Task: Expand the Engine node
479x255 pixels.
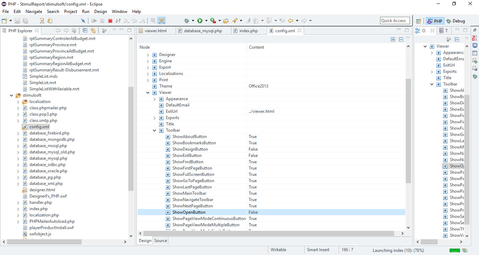Action: click(148, 61)
